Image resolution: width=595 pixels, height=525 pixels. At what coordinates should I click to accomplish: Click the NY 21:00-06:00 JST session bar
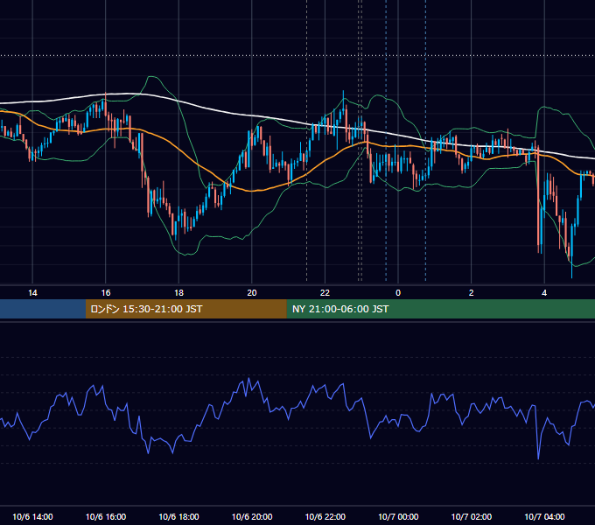point(440,309)
